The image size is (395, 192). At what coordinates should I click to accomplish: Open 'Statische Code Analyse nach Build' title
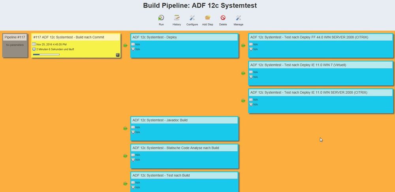pyautogui.click(x=176, y=148)
